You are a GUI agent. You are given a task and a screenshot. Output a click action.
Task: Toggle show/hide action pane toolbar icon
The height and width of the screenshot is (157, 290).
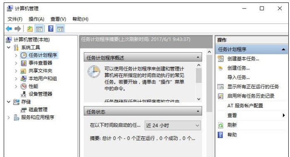[60, 29]
